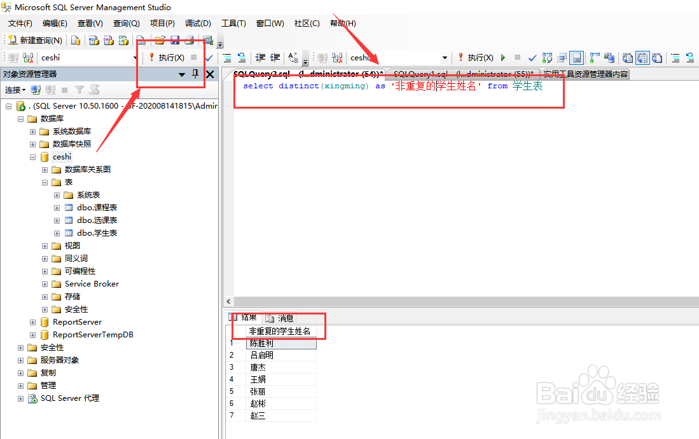This screenshot has height=439, width=699.
Task: Open the database selector dropdown showing ceshi
Action: point(444,57)
